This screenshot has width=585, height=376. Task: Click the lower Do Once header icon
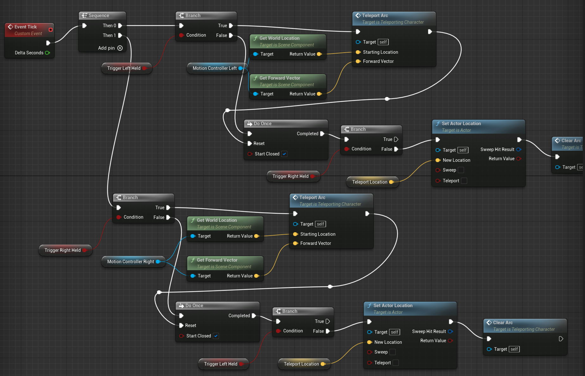[x=181, y=306]
